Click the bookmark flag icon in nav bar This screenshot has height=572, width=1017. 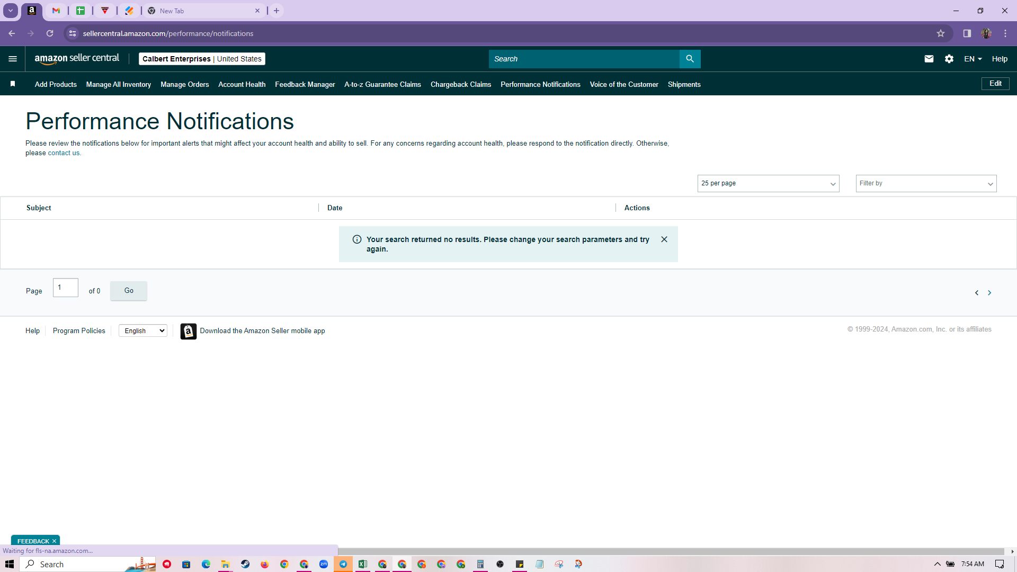coord(13,84)
